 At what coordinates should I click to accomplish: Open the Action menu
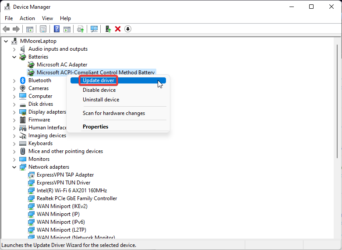coord(27,18)
